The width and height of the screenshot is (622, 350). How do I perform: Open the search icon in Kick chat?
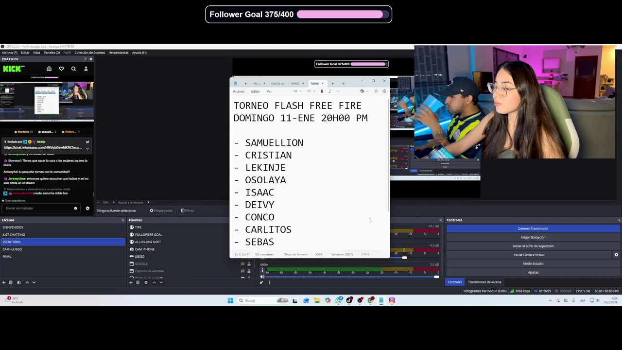point(73,69)
